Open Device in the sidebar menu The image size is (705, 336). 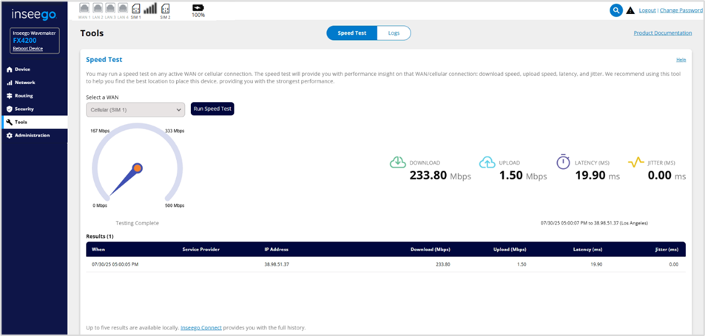tap(22, 69)
